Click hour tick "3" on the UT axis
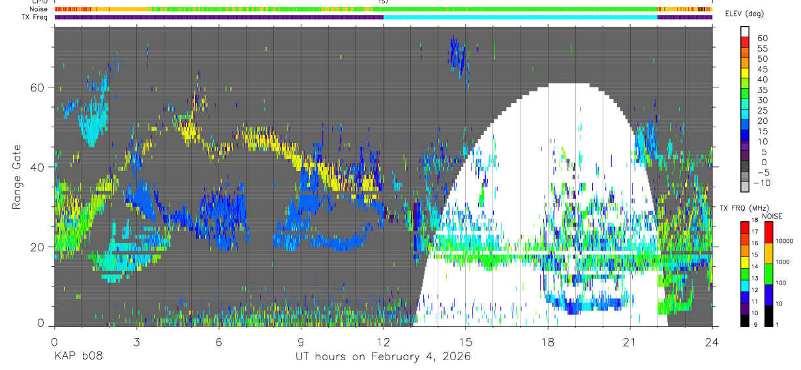 click(x=136, y=342)
